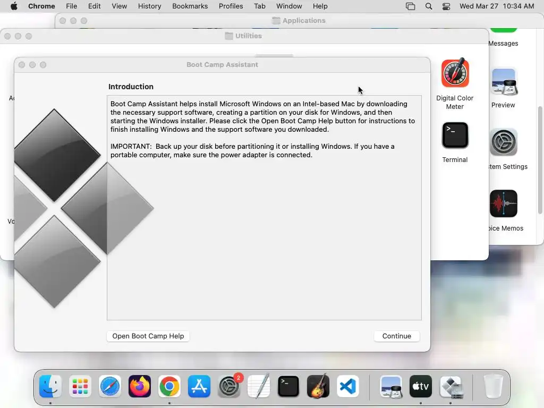Open the View menu
Screen dimensions: 544x408
(120, 6)
